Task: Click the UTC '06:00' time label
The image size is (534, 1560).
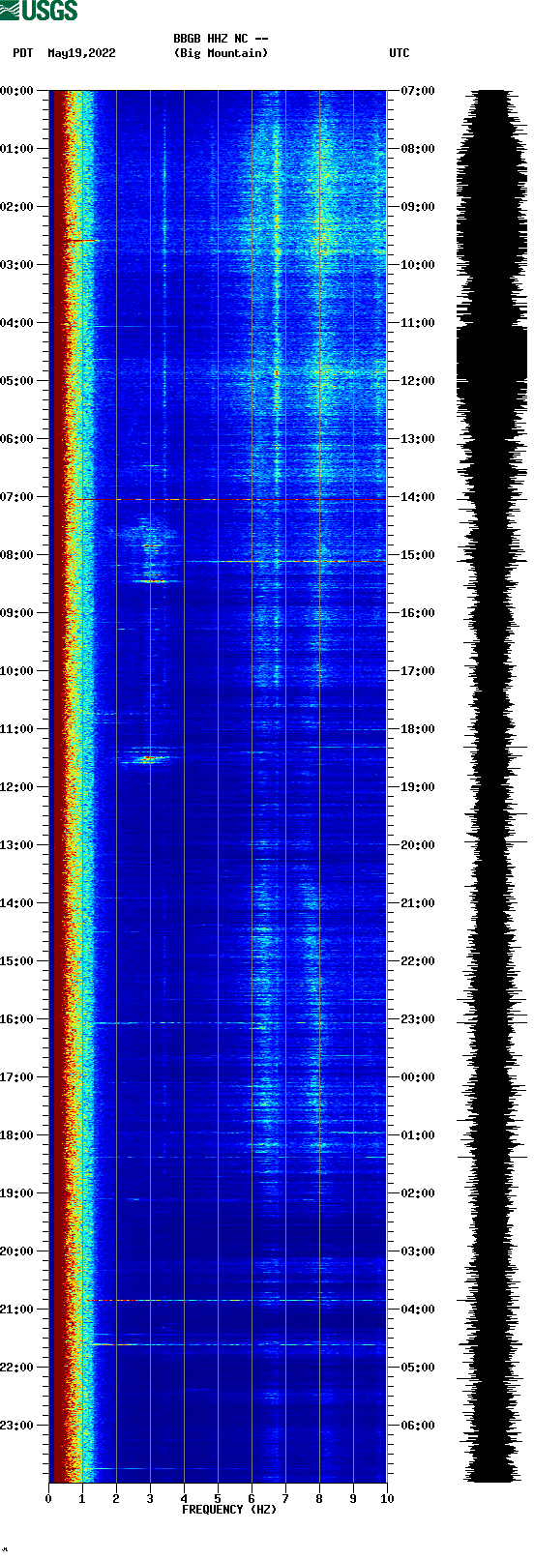Action: tap(418, 1426)
